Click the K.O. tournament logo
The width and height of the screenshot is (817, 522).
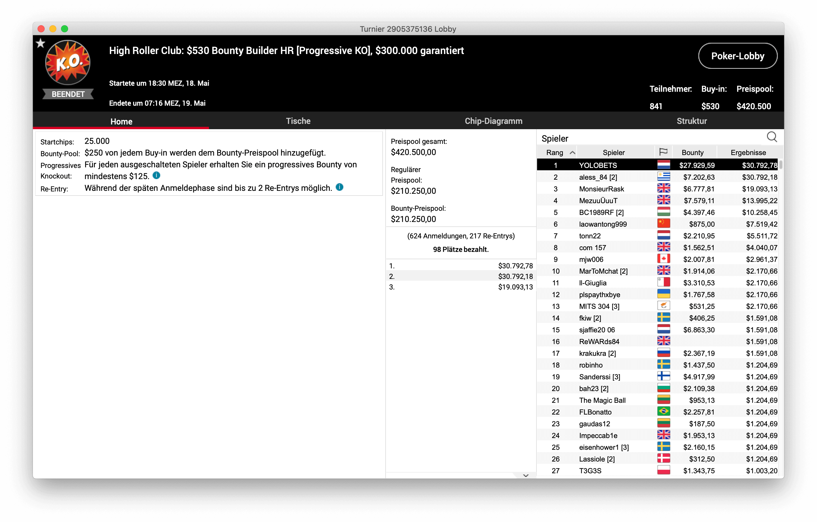[x=68, y=63]
